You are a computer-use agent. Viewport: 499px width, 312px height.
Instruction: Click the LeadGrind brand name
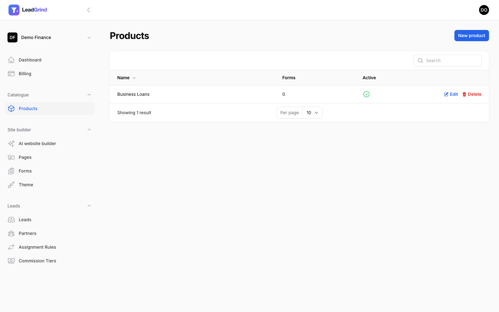(x=34, y=10)
